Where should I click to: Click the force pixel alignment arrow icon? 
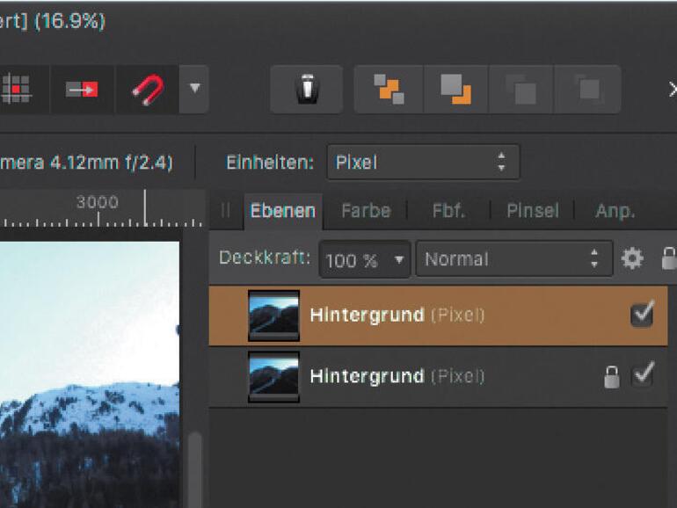(x=82, y=90)
